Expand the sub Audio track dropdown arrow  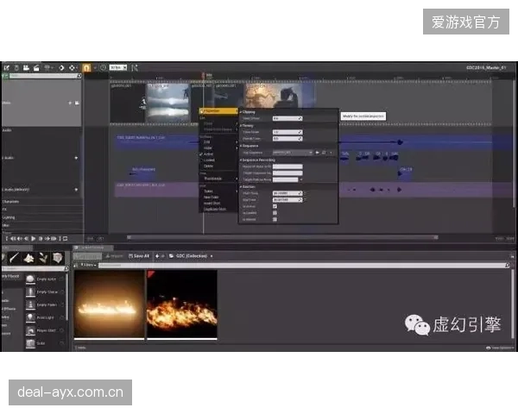click(76, 158)
